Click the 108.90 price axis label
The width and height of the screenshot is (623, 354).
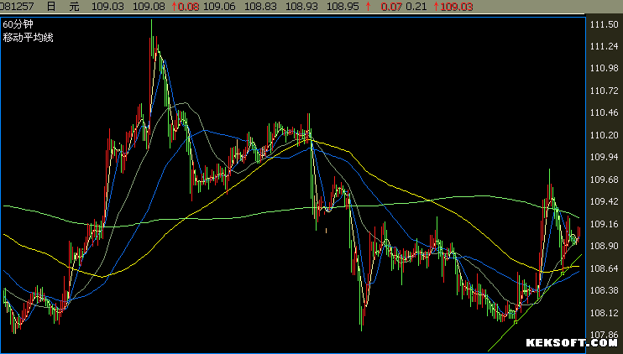(604, 246)
